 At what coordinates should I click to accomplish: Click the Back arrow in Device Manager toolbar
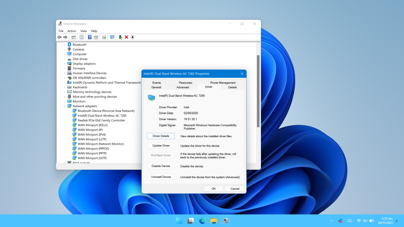tap(59, 37)
